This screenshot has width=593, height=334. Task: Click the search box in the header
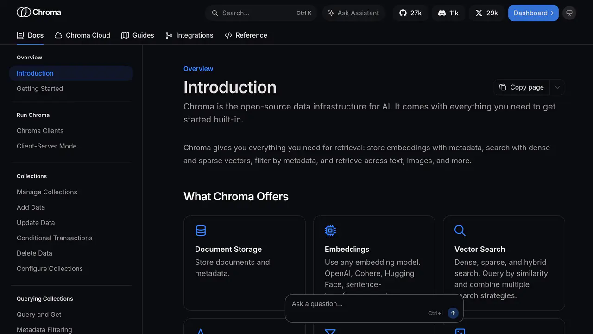[x=261, y=13]
